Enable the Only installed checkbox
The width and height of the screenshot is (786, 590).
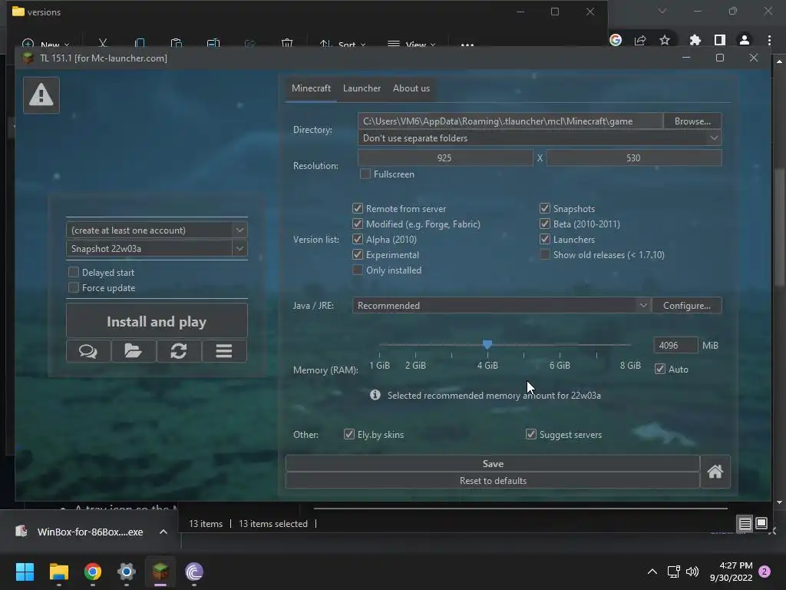(358, 270)
